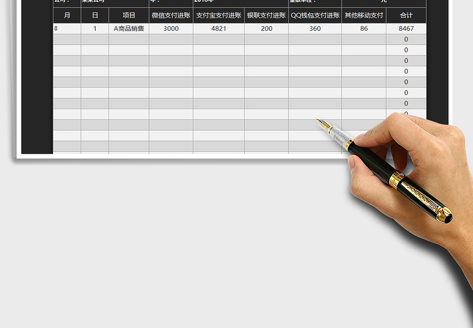Screen dimensions: 473x328
Task: Select the cell with value 3000
Action: (171, 28)
